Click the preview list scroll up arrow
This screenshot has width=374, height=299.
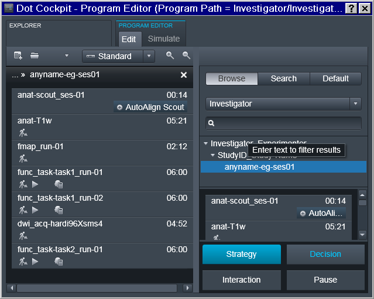pos(362,195)
